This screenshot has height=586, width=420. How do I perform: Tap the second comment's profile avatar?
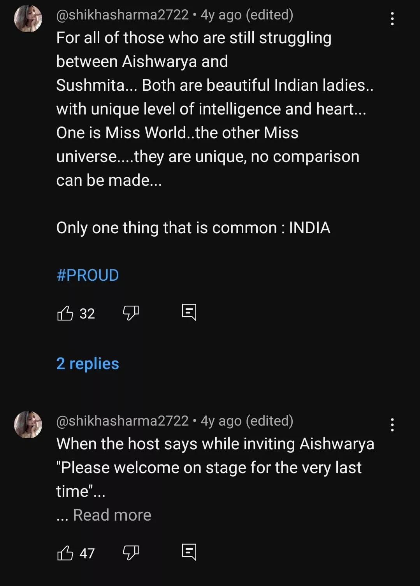(28, 424)
